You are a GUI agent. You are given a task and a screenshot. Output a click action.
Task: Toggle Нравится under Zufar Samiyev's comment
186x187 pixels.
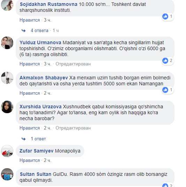tap(30, 160)
